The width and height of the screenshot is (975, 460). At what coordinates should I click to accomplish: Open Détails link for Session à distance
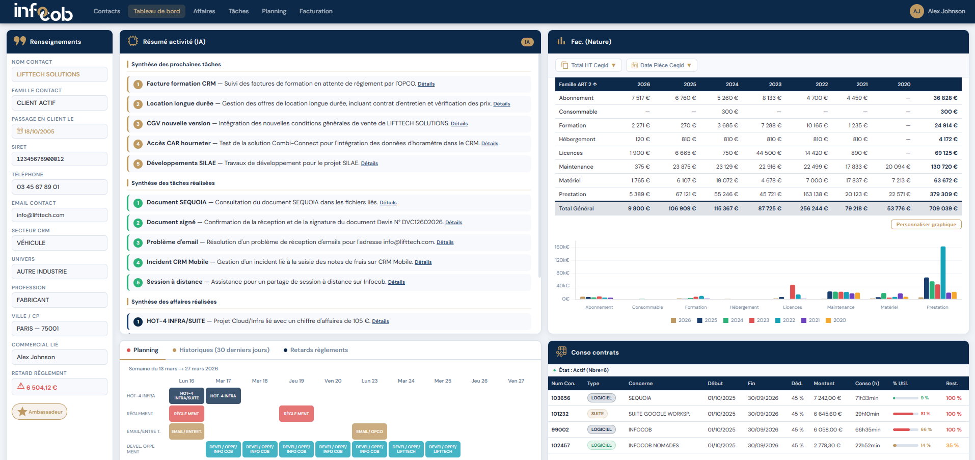point(396,282)
